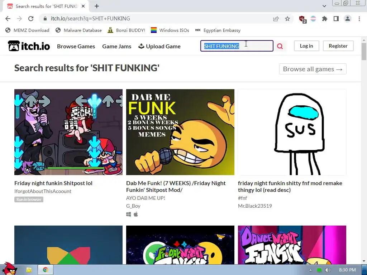
Task: Click the Log in button
Action: coord(306,46)
